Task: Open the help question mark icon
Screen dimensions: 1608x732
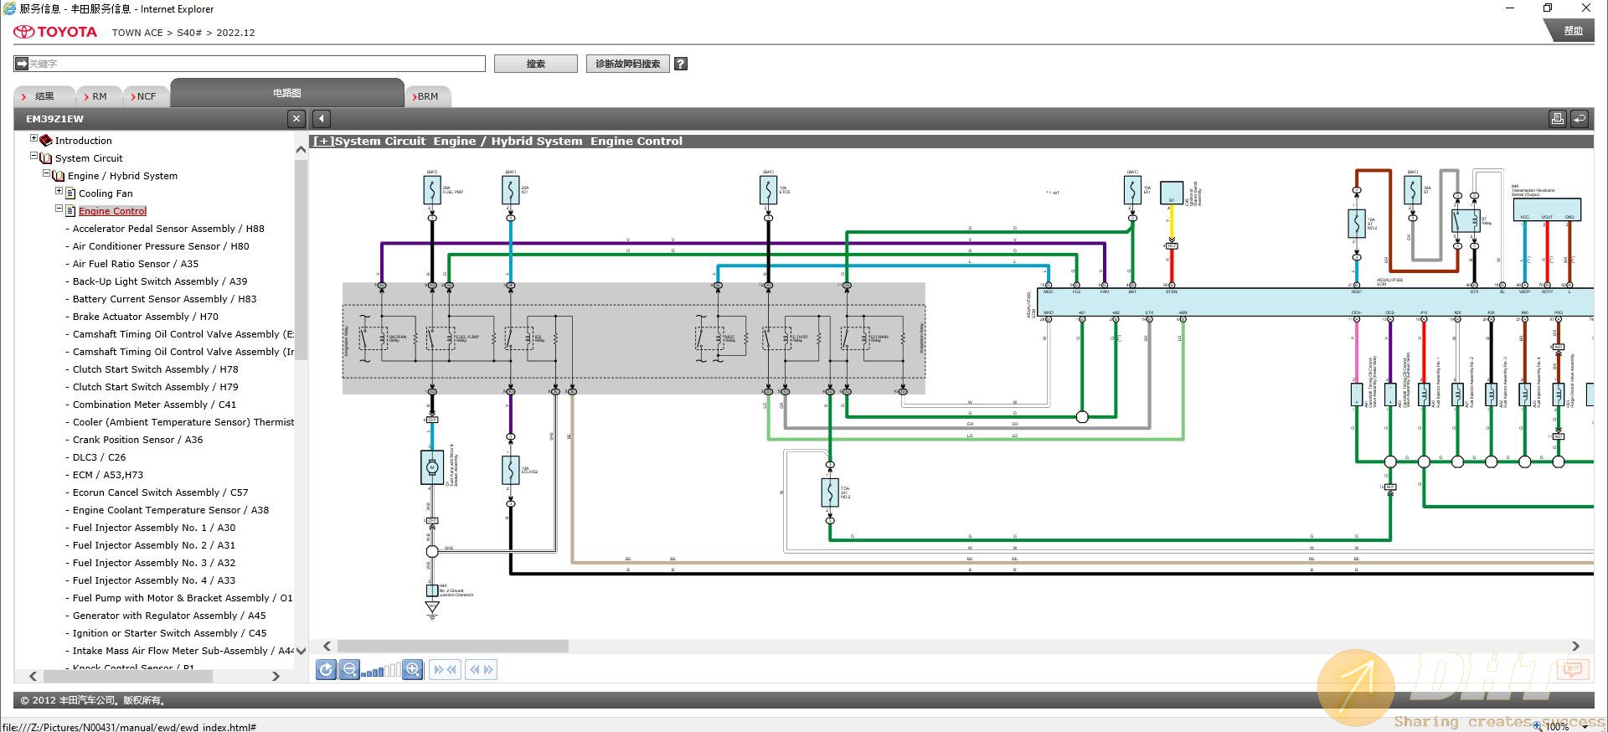Action: pyautogui.click(x=681, y=64)
